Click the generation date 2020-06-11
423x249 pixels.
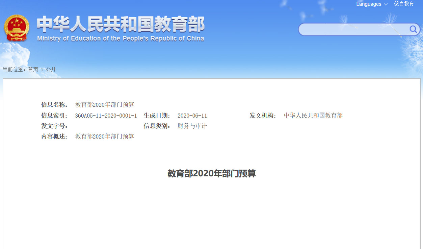(192, 116)
